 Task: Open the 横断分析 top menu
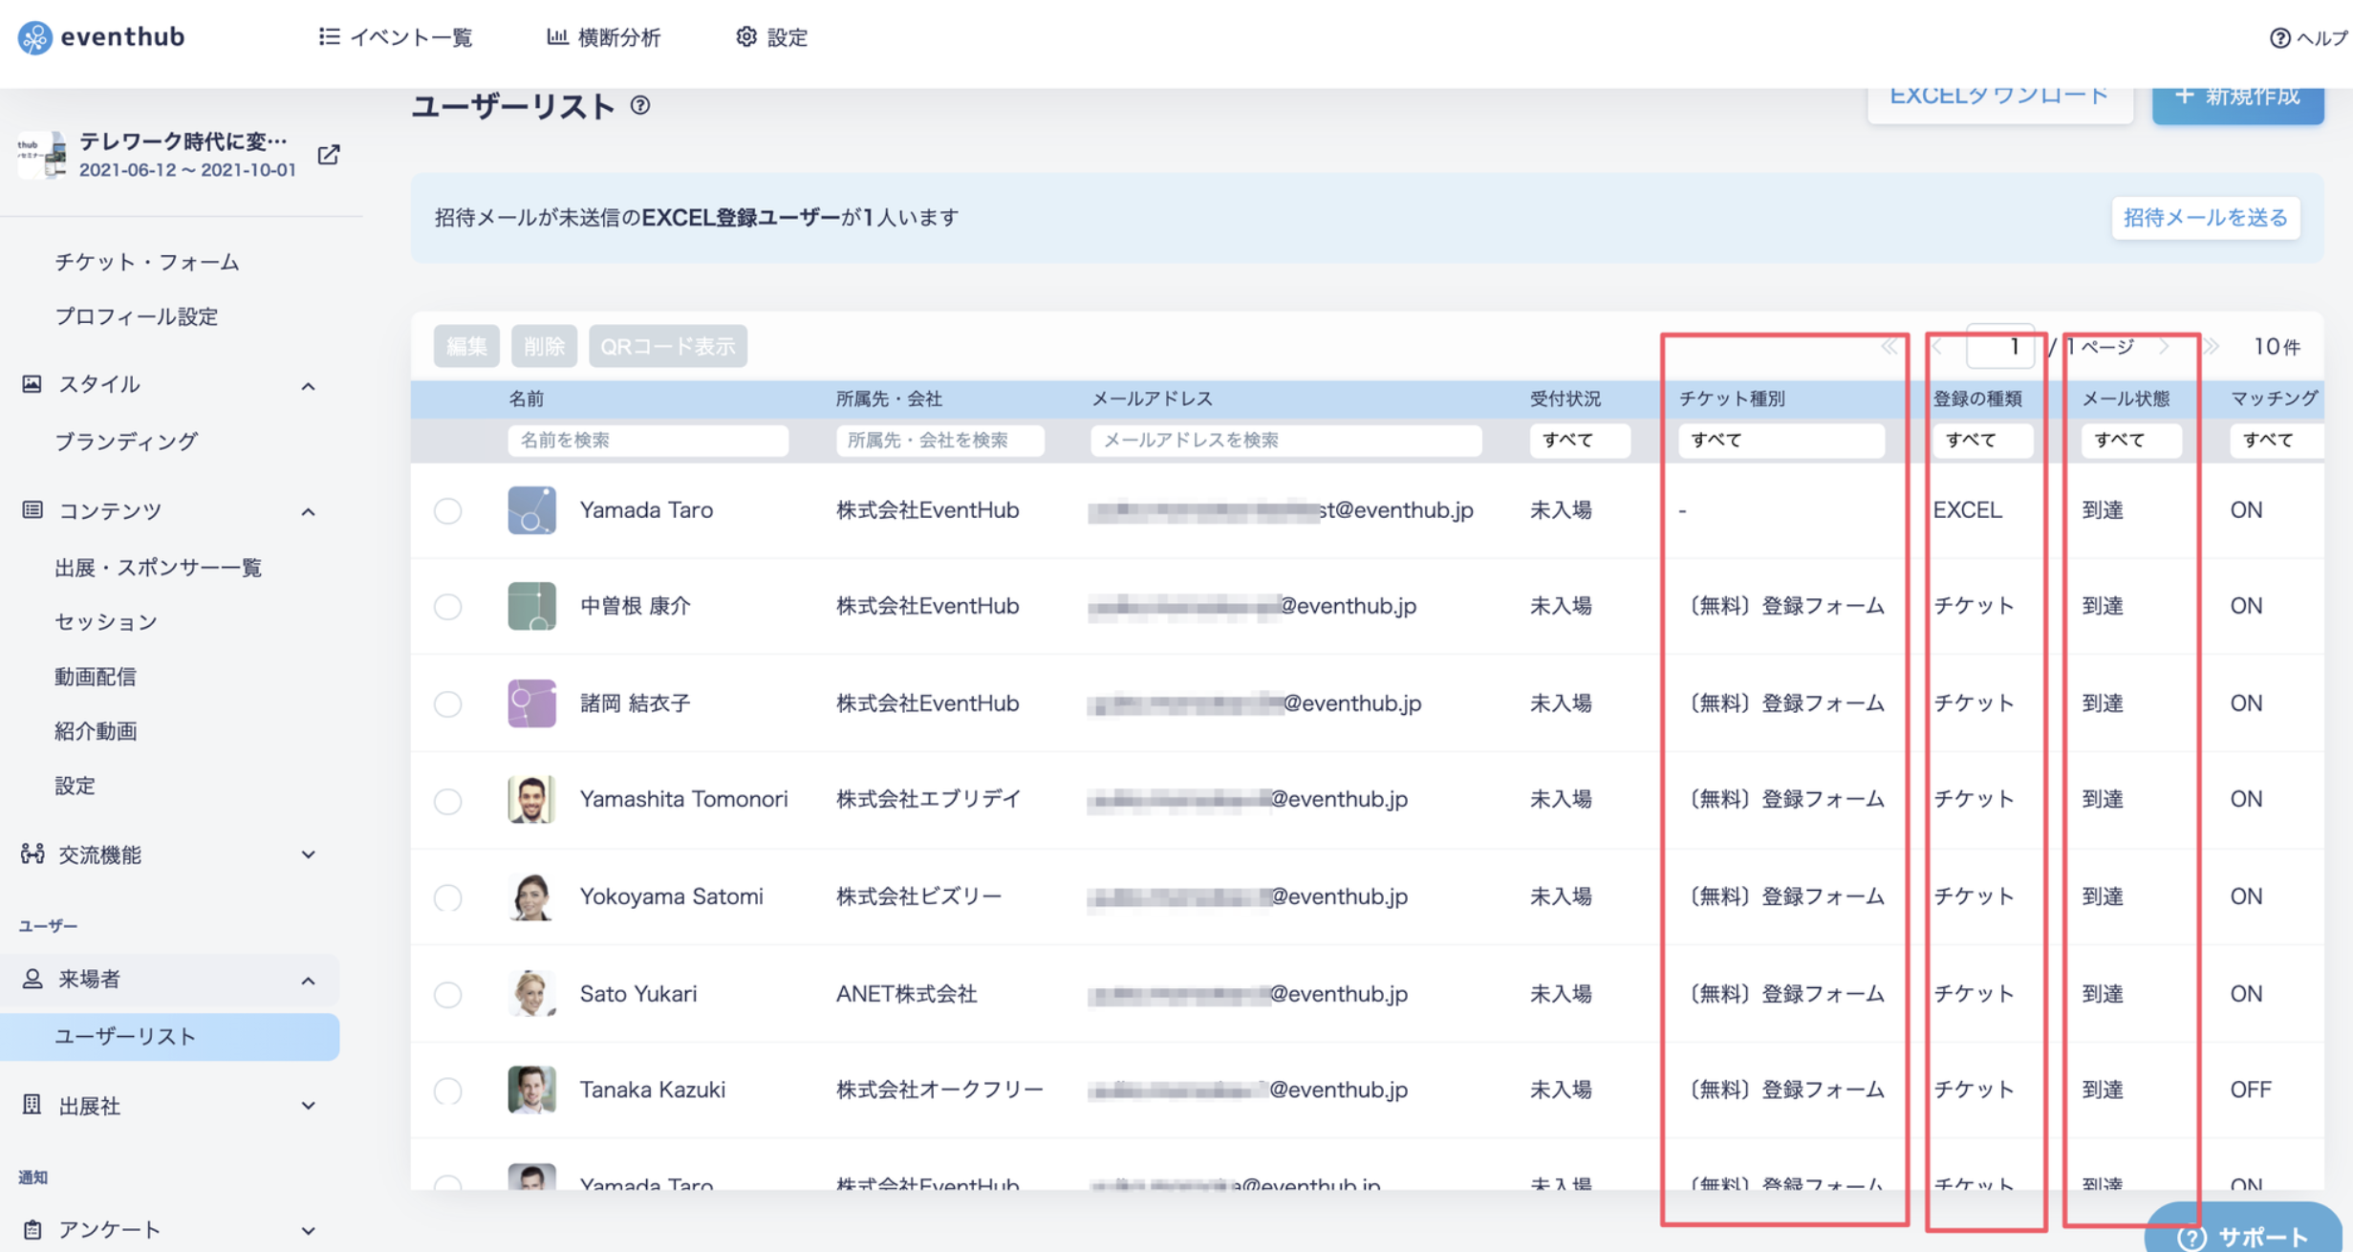click(603, 37)
